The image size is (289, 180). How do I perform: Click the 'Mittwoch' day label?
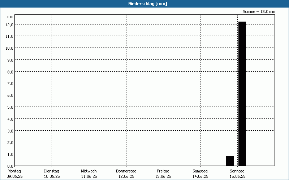pyautogui.click(x=89, y=171)
